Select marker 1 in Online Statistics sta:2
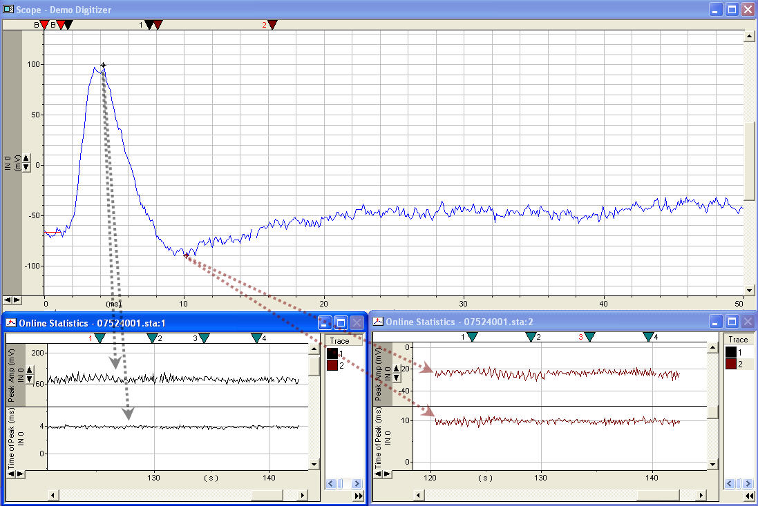 [x=473, y=338]
